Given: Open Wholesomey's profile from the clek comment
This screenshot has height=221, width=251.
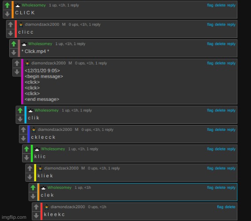Looking at the screenshot, I should (x=59, y=187).
